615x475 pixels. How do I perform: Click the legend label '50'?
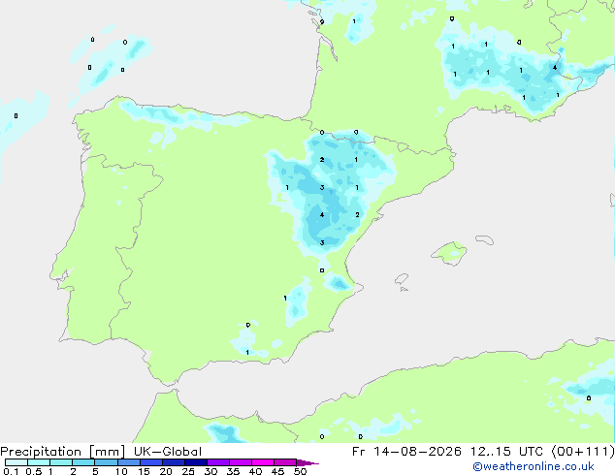[x=300, y=471]
